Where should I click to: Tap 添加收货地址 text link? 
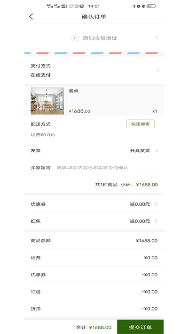pyautogui.click(x=100, y=39)
